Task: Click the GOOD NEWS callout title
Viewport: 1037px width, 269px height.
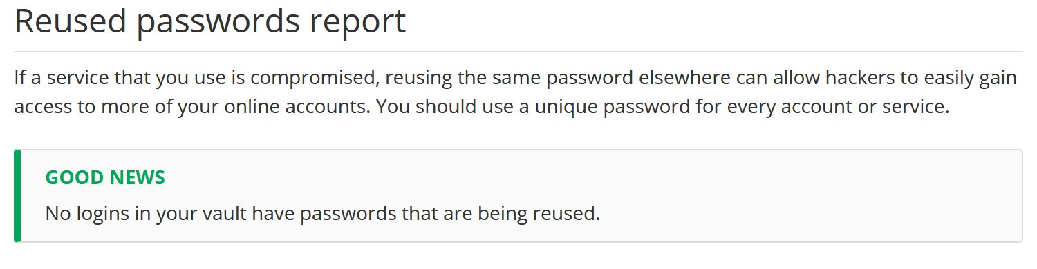Action: 105,178
